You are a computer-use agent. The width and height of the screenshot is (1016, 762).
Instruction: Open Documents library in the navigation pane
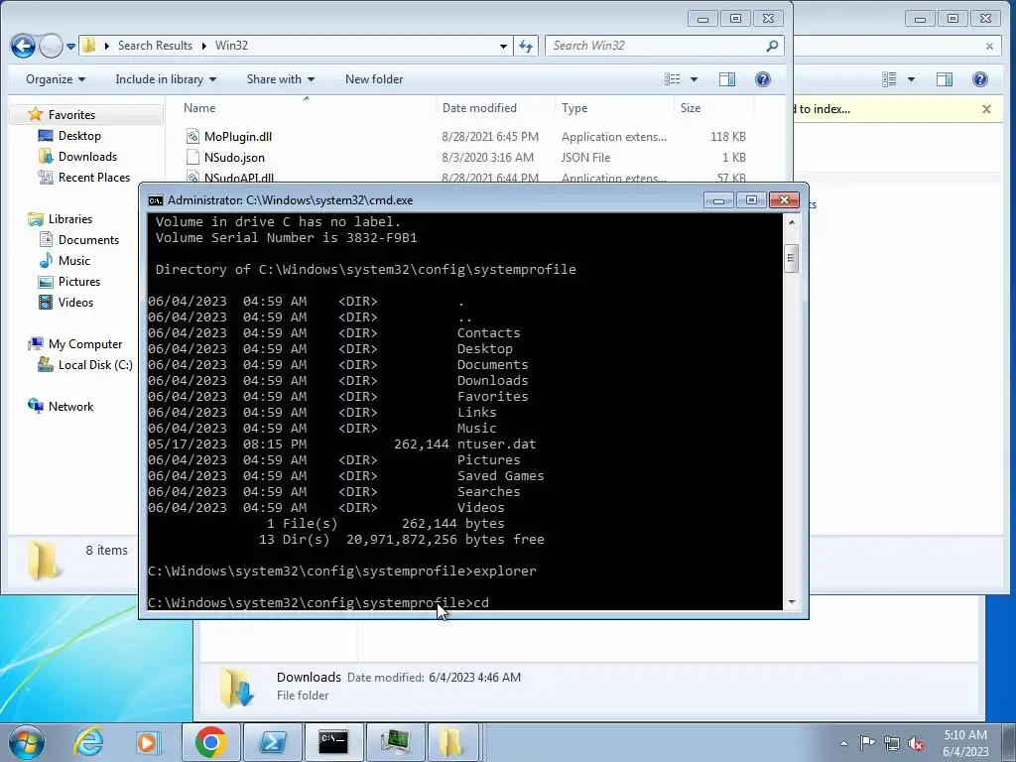coord(88,240)
